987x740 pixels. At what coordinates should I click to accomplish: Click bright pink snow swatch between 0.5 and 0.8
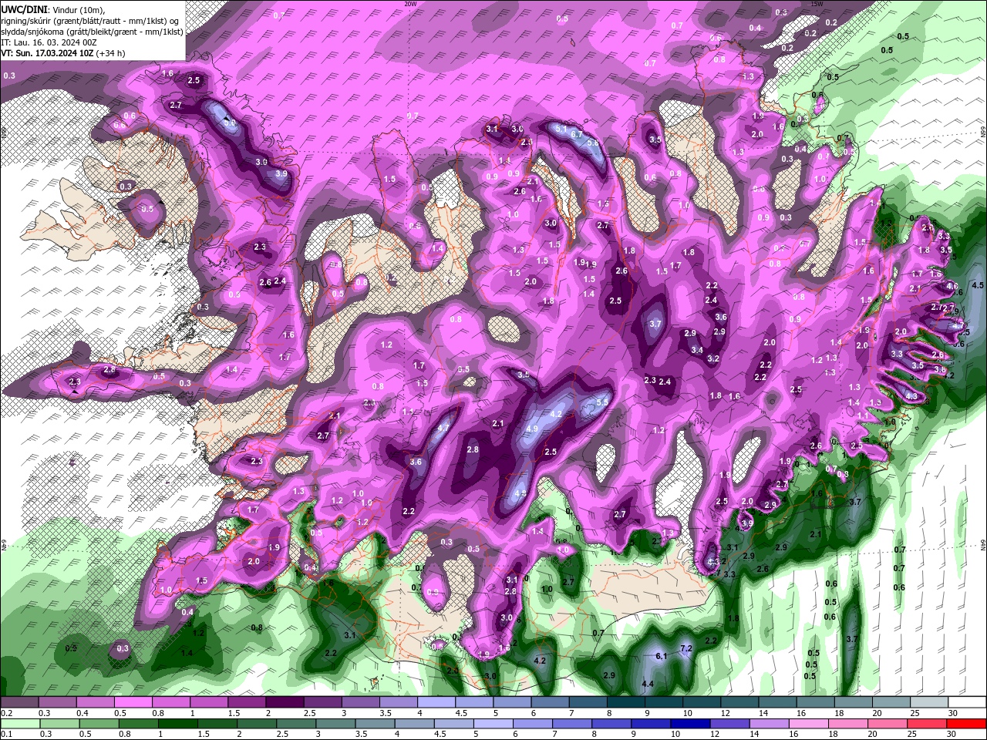tap(133, 702)
